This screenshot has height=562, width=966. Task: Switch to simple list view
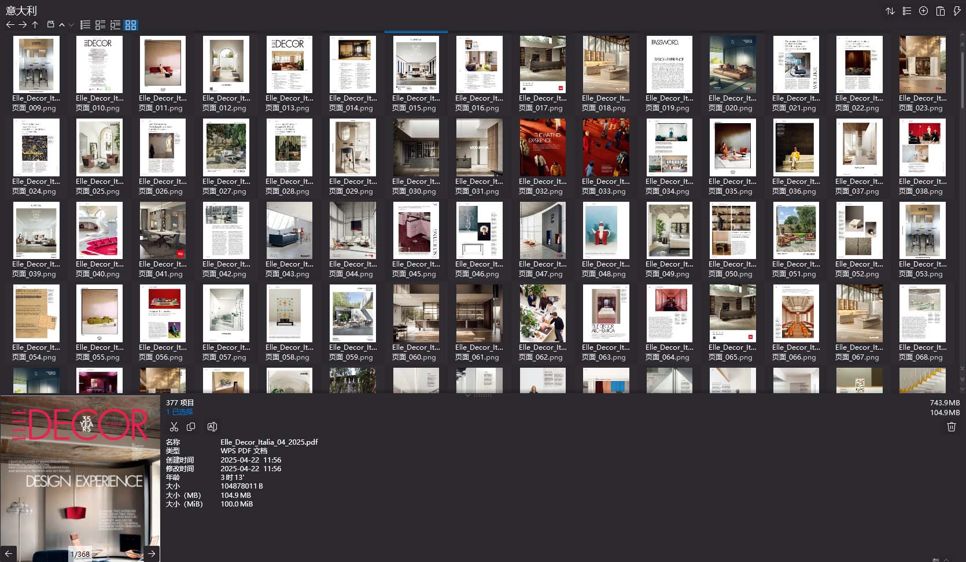[85, 25]
